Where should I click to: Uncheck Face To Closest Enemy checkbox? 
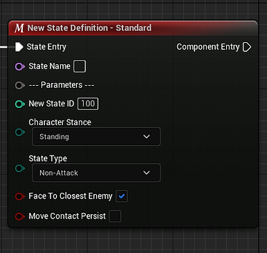tap(122, 196)
